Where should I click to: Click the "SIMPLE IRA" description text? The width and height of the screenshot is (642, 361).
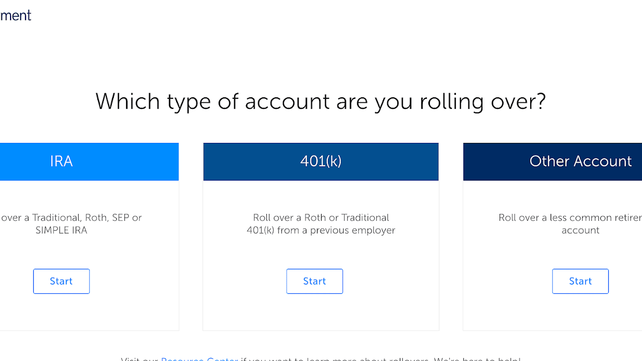coord(61,230)
